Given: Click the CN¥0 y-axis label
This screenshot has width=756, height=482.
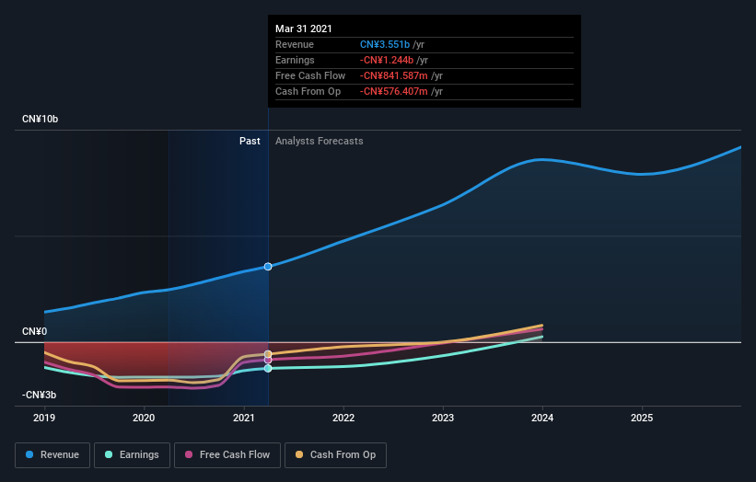Looking at the screenshot, I should [x=34, y=331].
